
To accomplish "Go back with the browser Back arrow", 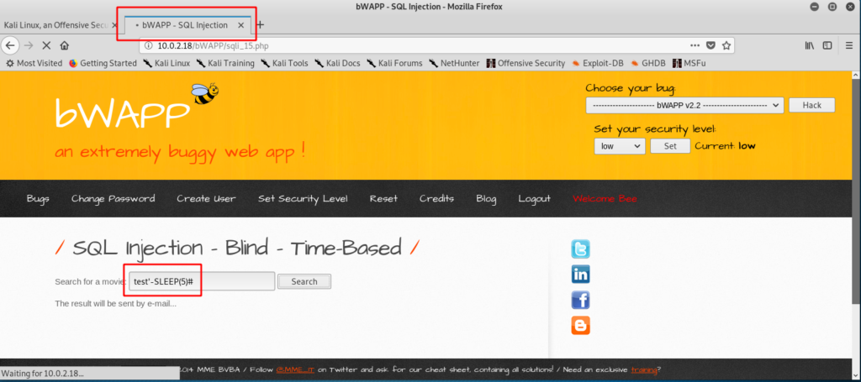I will (11, 45).
